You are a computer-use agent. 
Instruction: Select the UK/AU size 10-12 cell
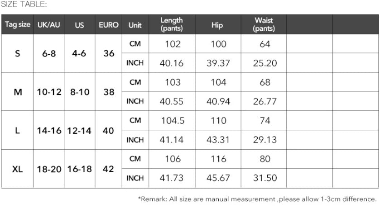coord(49,92)
